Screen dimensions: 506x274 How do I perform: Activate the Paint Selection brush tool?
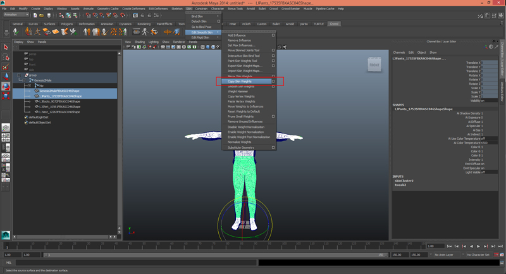click(x=6, y=67)
